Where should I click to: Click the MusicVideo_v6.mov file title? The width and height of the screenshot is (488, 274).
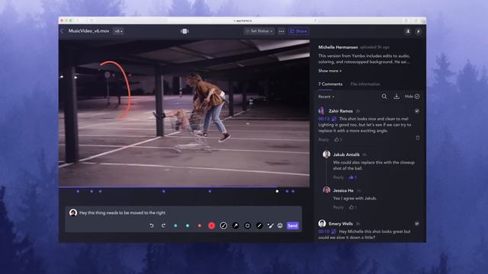[x=88, y=31]
